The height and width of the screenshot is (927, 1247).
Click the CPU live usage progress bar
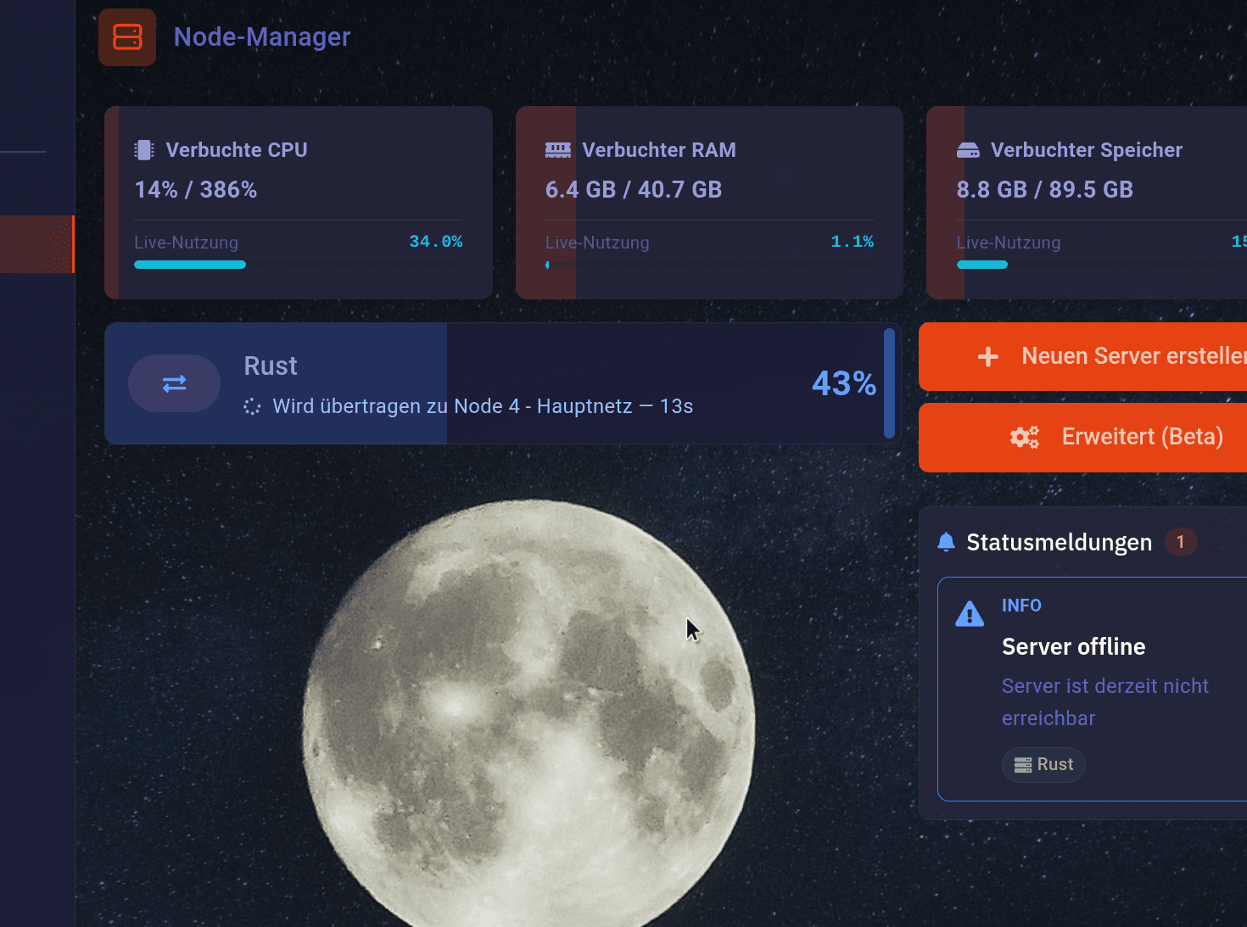299,265
